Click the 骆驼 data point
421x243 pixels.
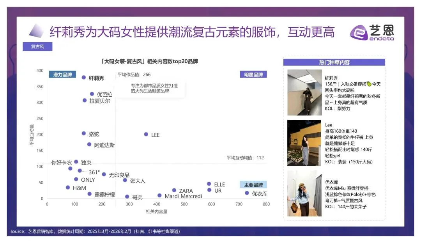(x=84, y=133)
